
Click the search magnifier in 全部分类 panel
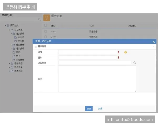click(x=39, y=19)
